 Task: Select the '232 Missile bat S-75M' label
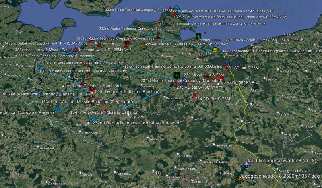click(204, 75)
